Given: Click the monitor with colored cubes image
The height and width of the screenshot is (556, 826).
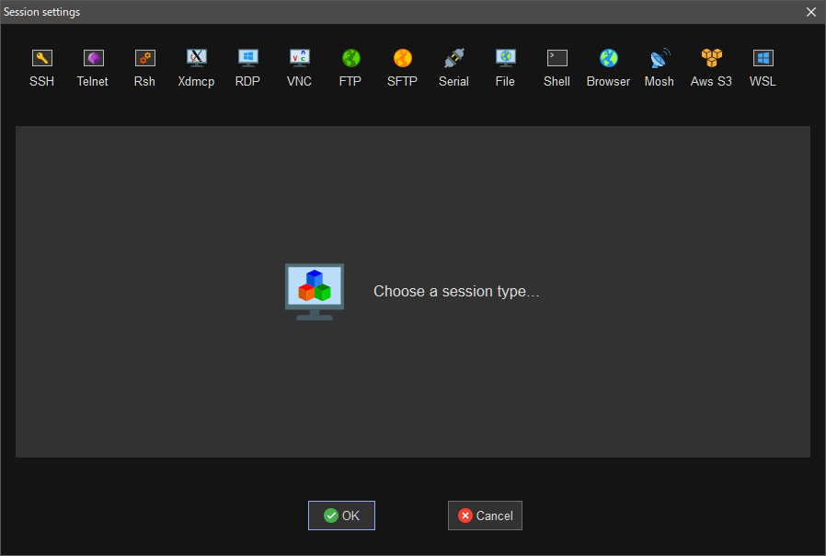Looking at the screenshot, I should tap(315, 292).
